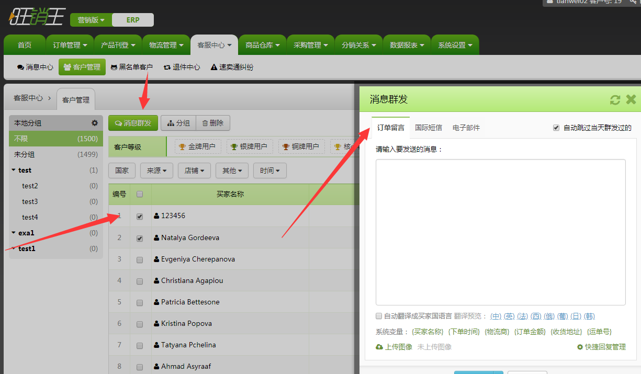Expand the 来源 filter dropdown

[x=156, y=171]
